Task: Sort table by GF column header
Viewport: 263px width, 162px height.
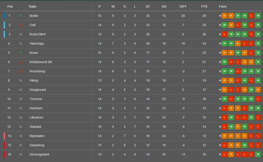Action: (x=148, y=7)
